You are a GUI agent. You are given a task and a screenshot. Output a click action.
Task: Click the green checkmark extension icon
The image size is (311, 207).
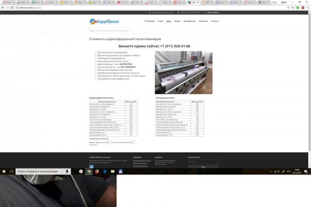pos(298,7)
